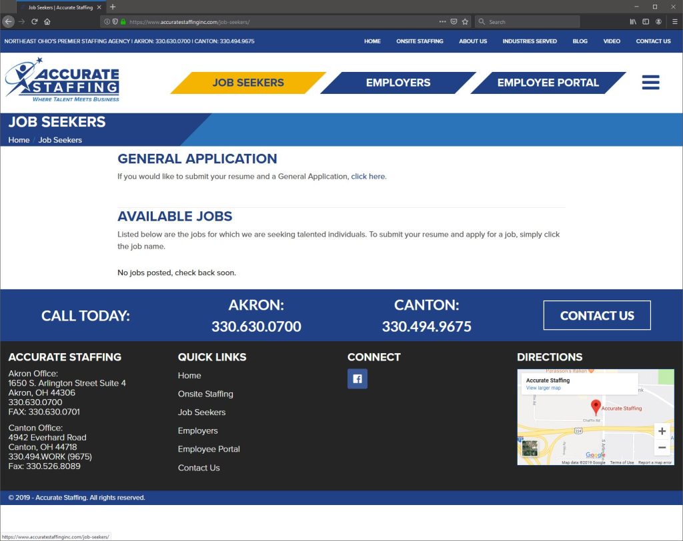
Task: Open site information icon in address bar
Action: [x=107, y=22]
